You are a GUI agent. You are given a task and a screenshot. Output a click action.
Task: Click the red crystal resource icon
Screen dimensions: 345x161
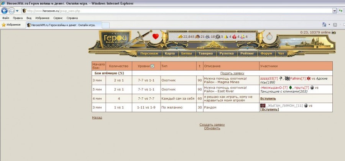click(x=234, y=37)
